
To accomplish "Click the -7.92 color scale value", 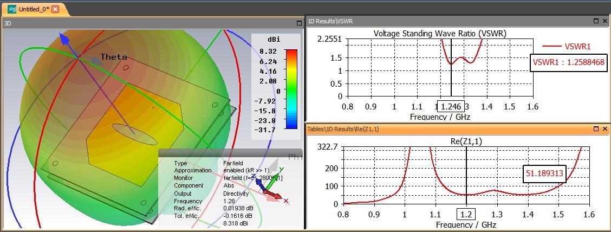I will [265, 101].
